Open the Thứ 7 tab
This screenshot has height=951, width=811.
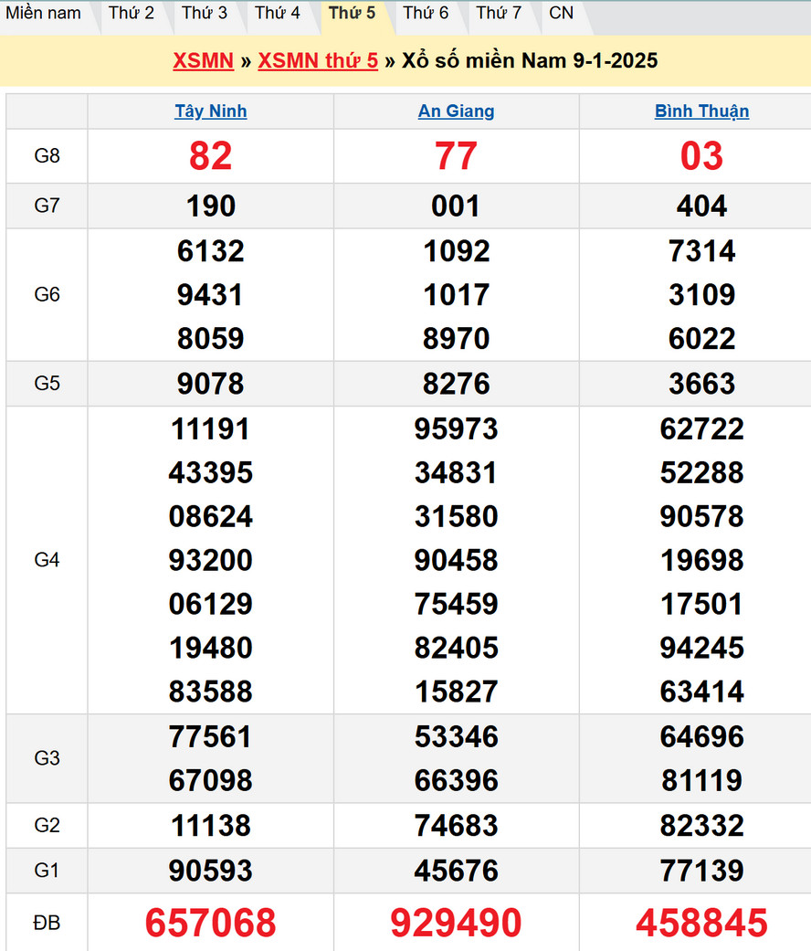point(499,14)
